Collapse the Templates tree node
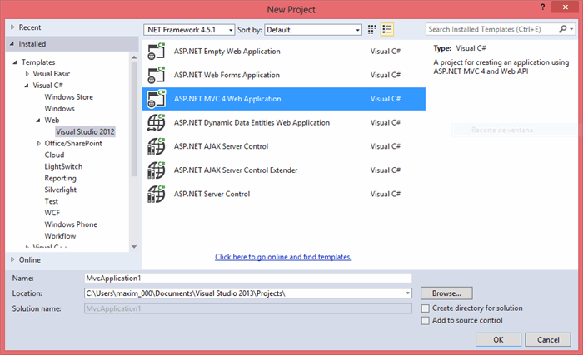The image size is (583, 355). [x=15, y=62]
